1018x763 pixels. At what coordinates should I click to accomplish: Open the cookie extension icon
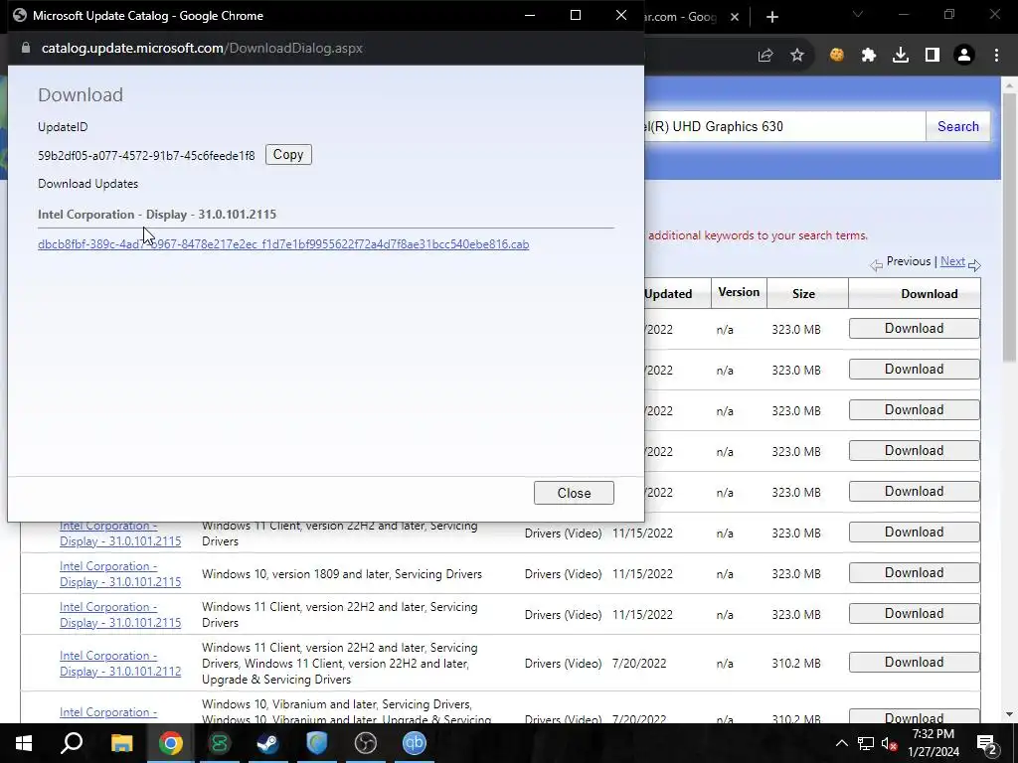[x=837, y=56]
